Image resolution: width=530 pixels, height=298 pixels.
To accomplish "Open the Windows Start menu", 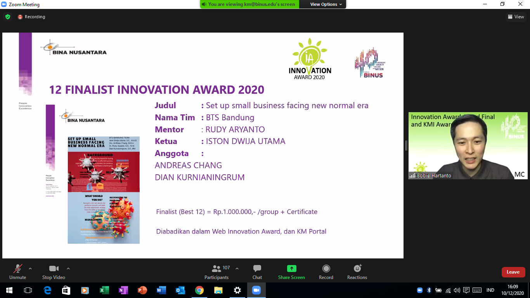I will pos(9,290).
